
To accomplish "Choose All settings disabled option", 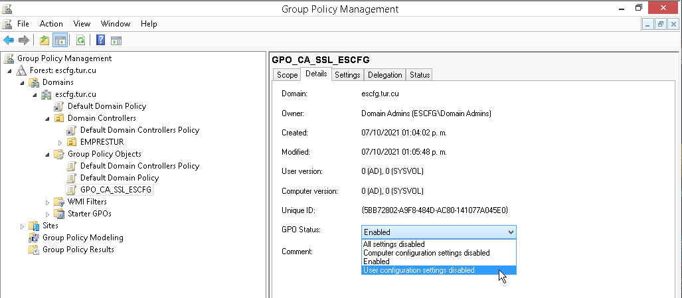I will coord(438,244).
